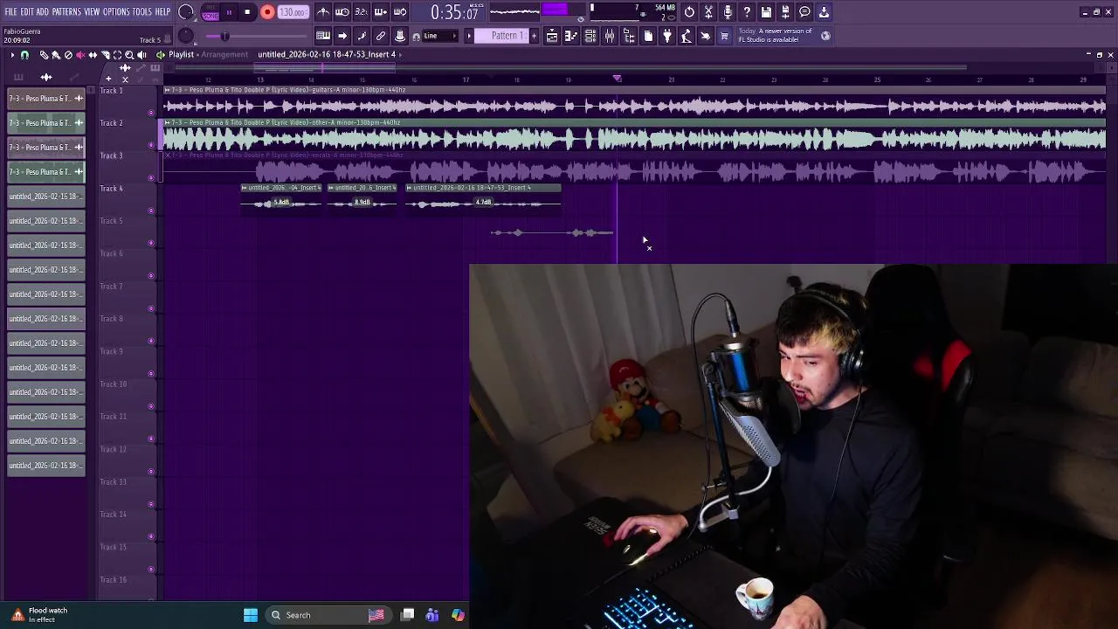Select the pink mute tool in playlist
Viewport: 1118px width, 629px height.
(x=80, y=55)
